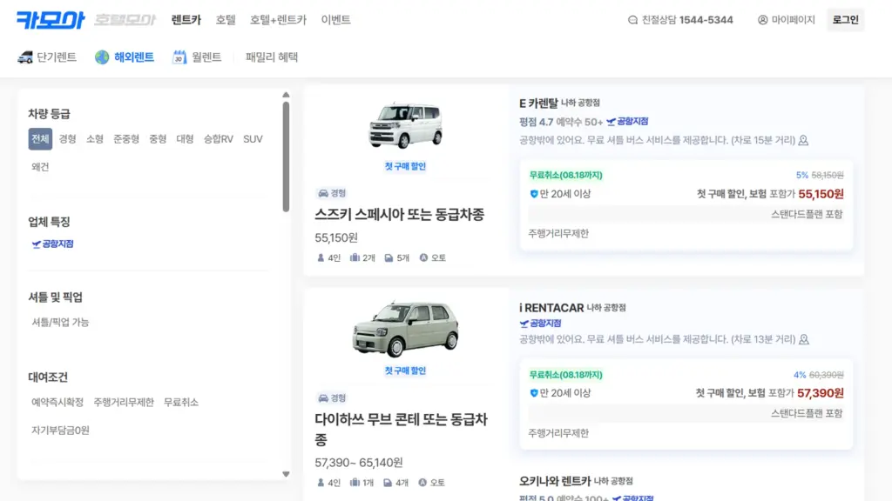Screen dimensions: 892x501
Task: Toggle the 셔틀/픽업 가능 filter
Action: [60, 323]
